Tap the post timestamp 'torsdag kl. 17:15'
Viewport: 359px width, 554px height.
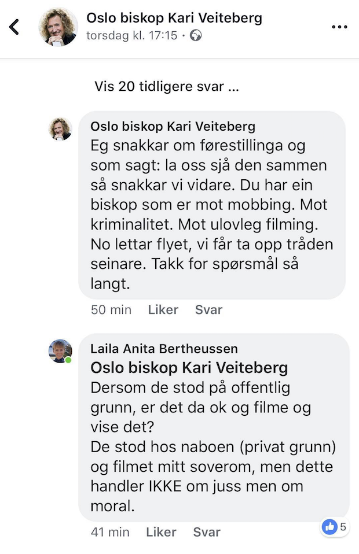pyautogui.click(x=131, y=36)
